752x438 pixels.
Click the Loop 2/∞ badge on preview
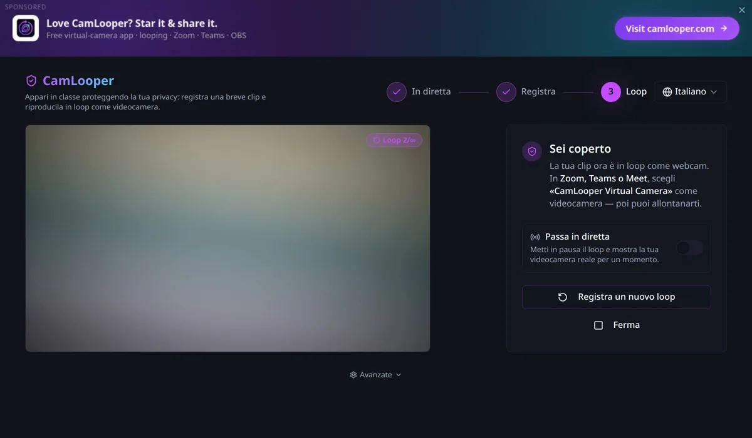[x=394, y=140]
